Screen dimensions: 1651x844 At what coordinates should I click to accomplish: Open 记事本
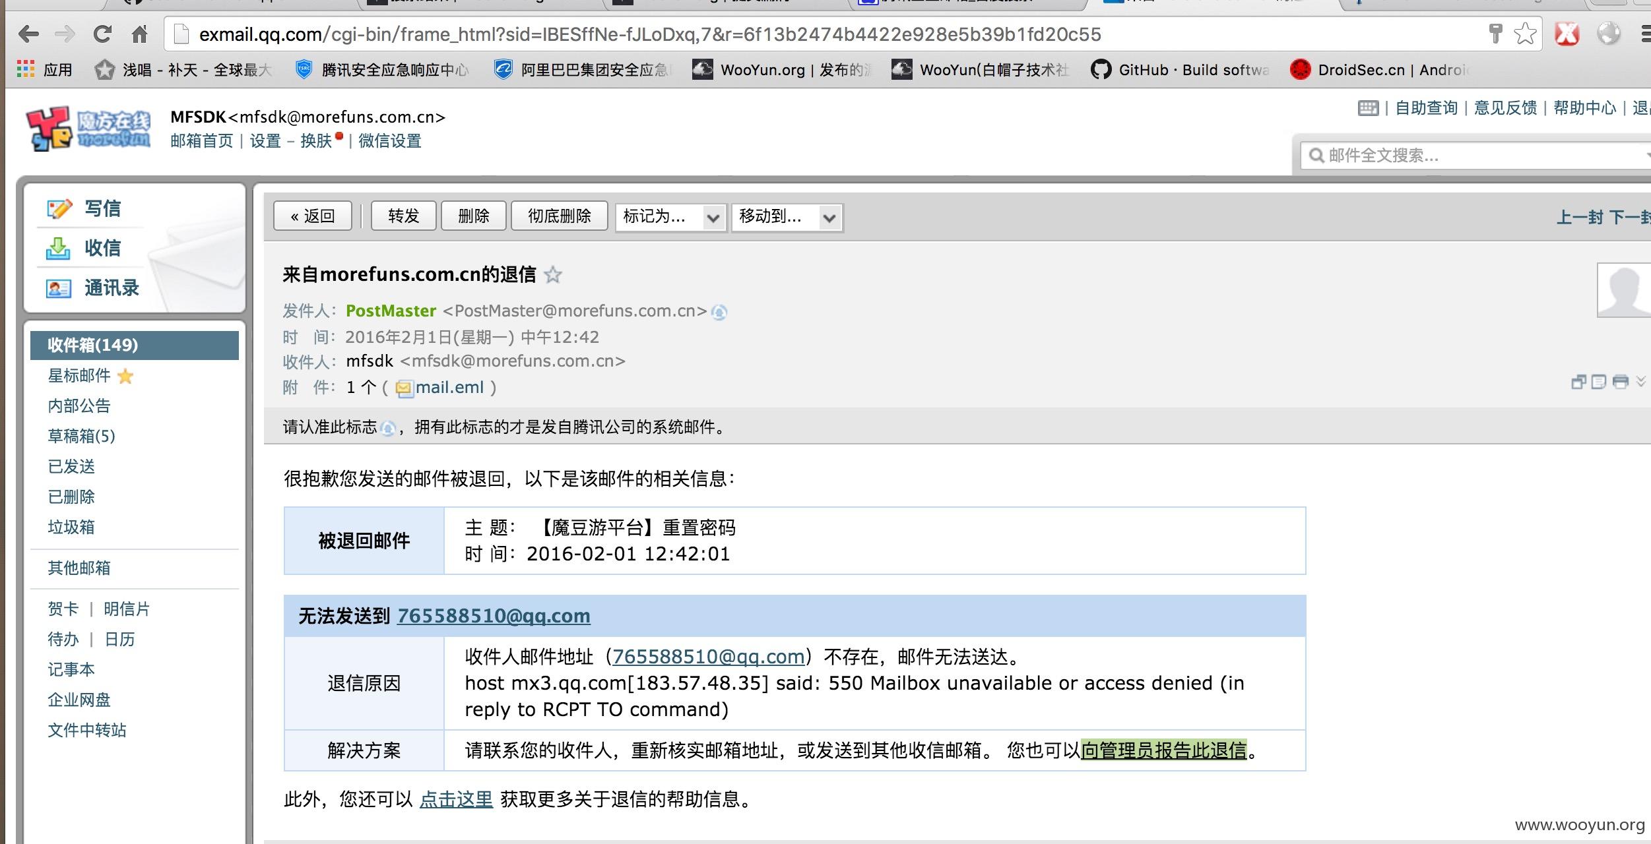[x=71, y=669]
